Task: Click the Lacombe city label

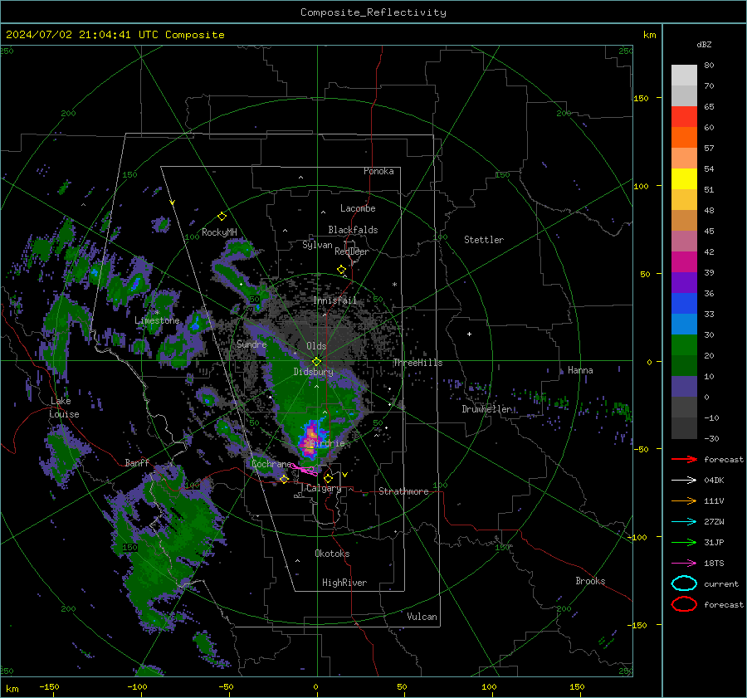Action: pyautogui.click(x=358, y=208)
